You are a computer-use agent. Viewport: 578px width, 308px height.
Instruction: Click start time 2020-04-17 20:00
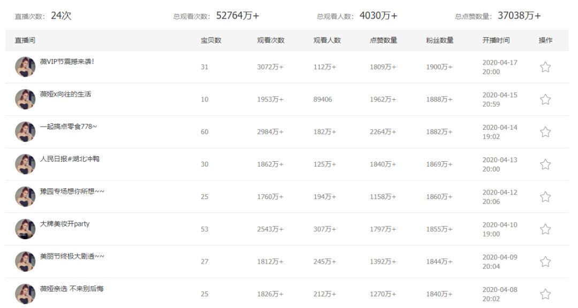pos(500,67)
